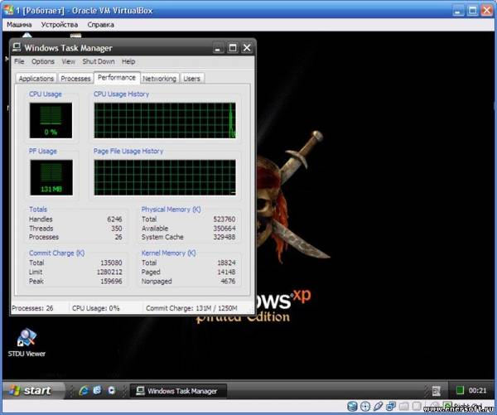This screenshot has width=497, height=415.
Task: Click the PF Usage gauge showing 131 MB
Action: [x=51, y=177]
